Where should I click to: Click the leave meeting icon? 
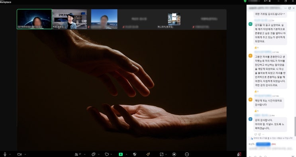239,154
